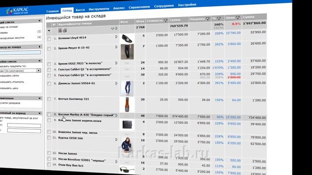Open jeans photo for Джинсы Jummi 59564-01
Image resolution: width=312 pixels, height=175 pixels.
127,88
